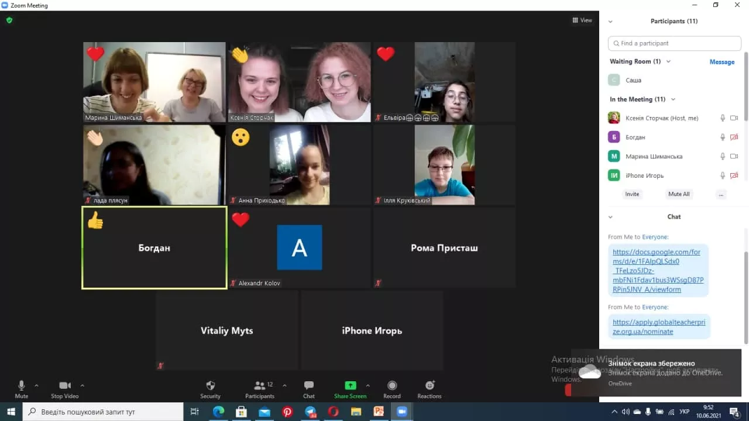The width and height of the screenshot is (749, 421).
Task: Click the chat panel scrollbar
Action: click(x=745, y=298)
